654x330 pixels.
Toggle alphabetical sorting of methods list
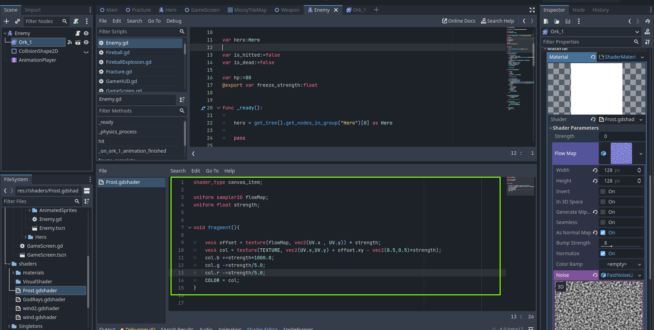tap(182, 99)
